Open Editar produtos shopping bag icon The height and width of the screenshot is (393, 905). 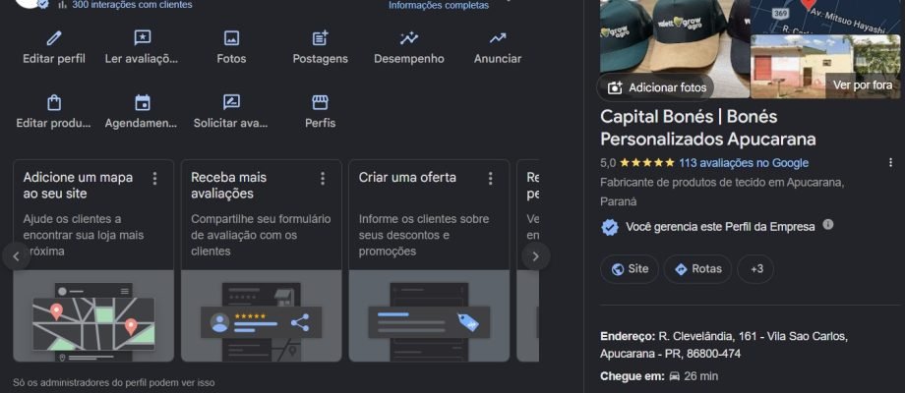pyautogui.click(x=54, y=102)
